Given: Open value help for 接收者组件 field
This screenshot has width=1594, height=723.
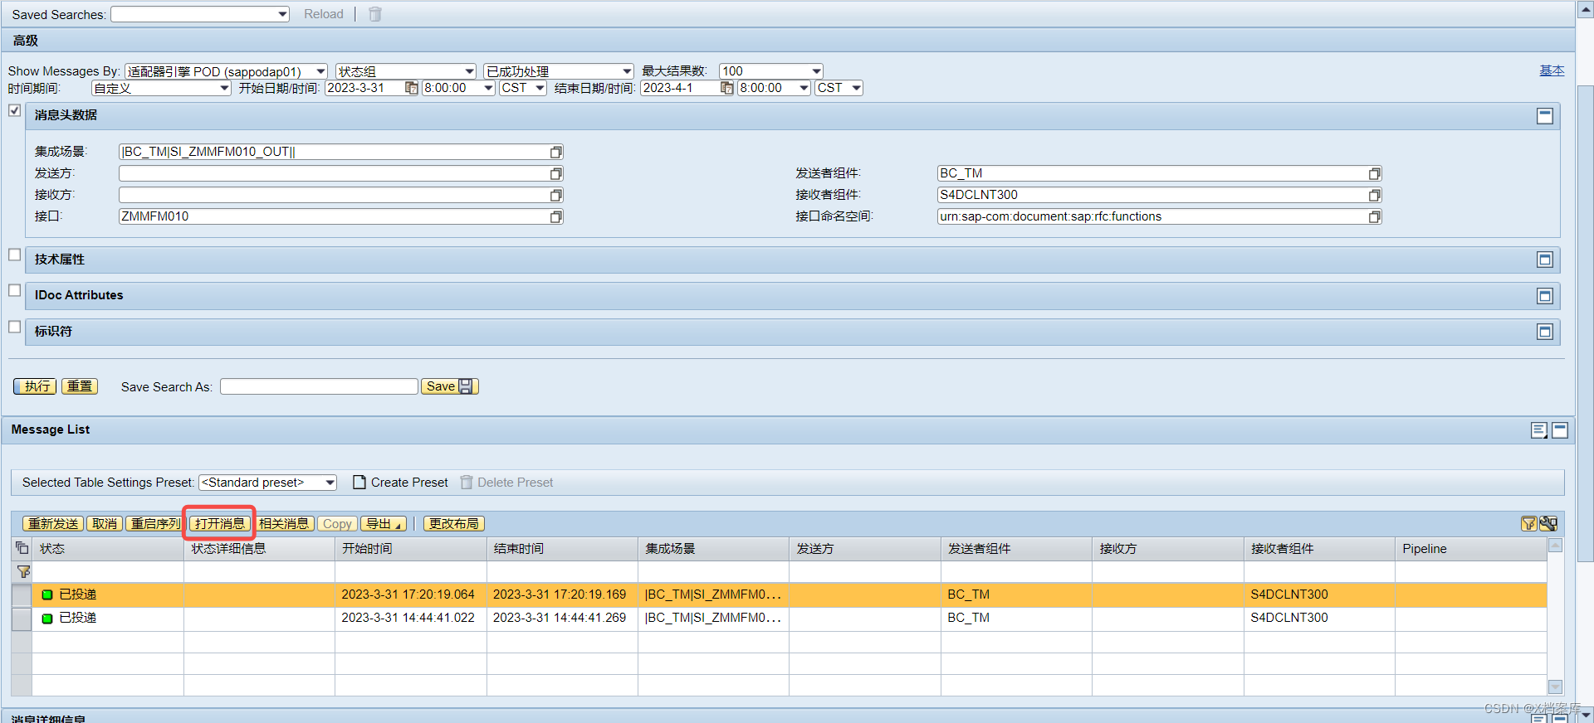Looking at the screenshot, I should [1375, 195].
